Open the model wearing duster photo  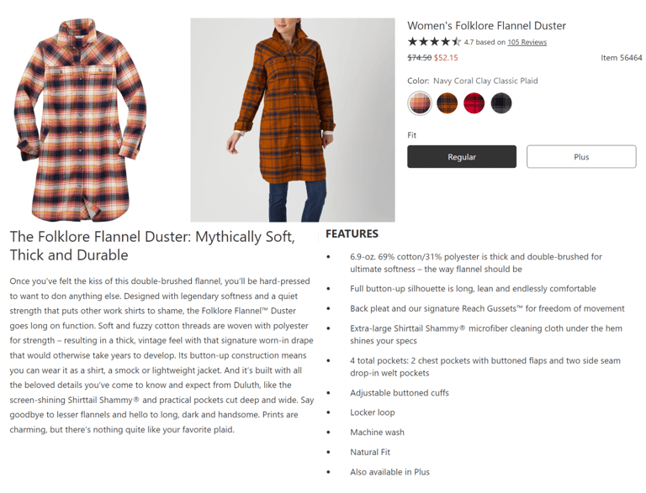pyautogui.click(x=293, y=120)
